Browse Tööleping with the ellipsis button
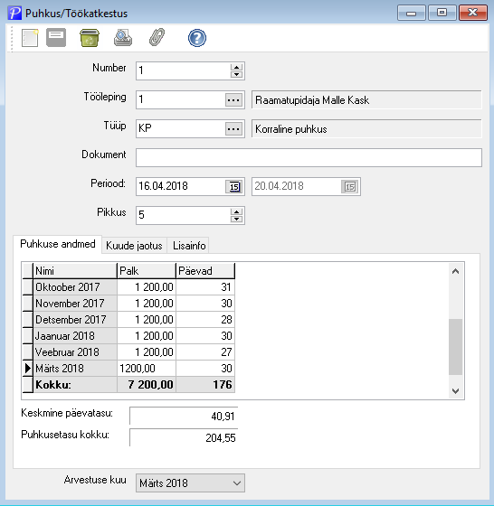 click(233, 100)
